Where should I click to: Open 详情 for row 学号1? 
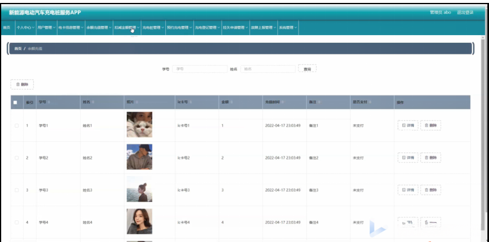coord(407,125)
